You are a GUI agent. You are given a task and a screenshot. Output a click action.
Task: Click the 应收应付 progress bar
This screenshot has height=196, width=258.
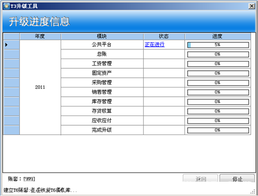[x=218, y=121]
